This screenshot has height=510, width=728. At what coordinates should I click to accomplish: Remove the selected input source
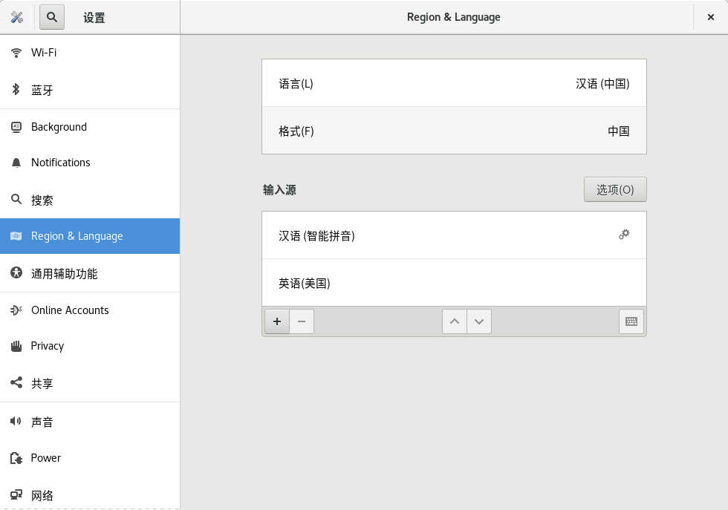click(x=302, y=321)
